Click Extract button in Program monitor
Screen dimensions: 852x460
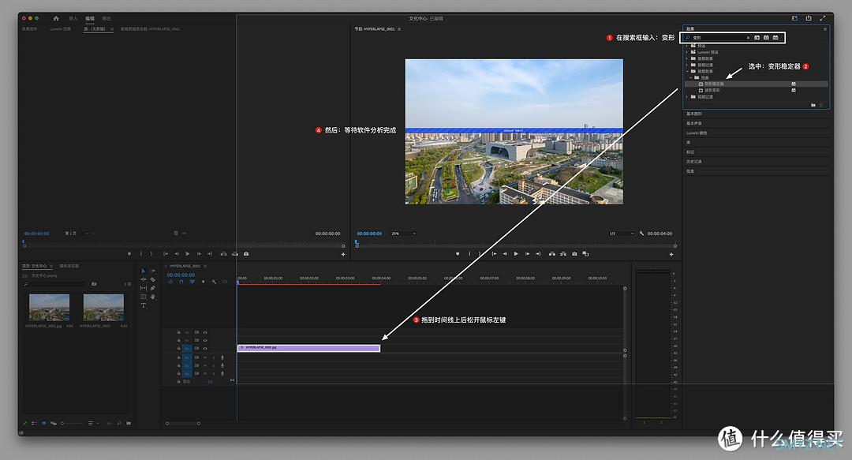tap(563, 254)
